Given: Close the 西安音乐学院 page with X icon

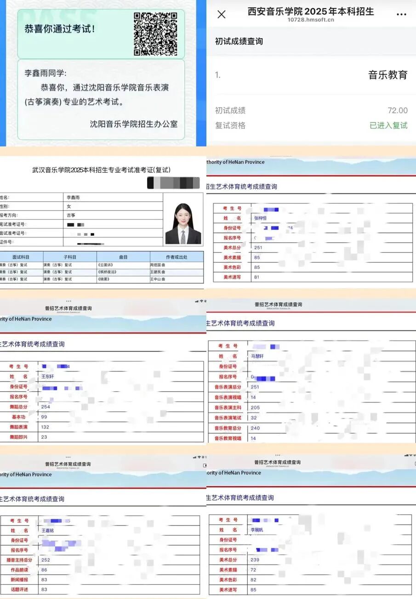Looking at the screenshot, I should pyautogui.click(x=221, y=14).
